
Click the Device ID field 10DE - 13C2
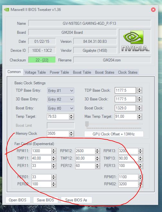pos(42,51)
